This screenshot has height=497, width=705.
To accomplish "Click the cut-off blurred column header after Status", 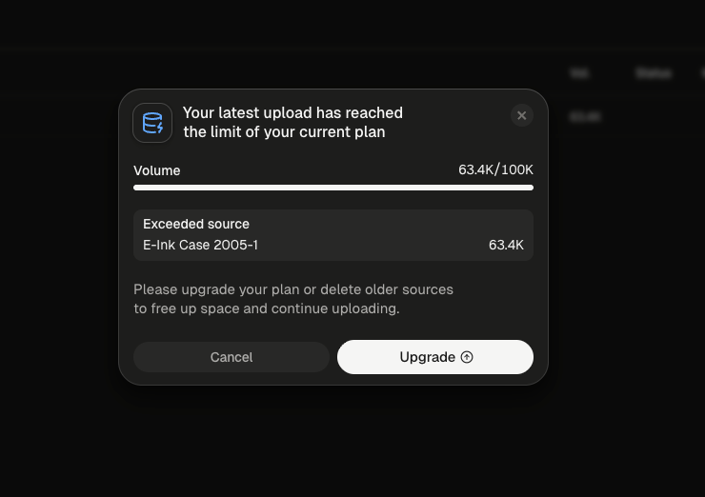I will click(x=703, y=73).
